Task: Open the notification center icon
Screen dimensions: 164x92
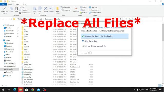Action: point(160,90)
